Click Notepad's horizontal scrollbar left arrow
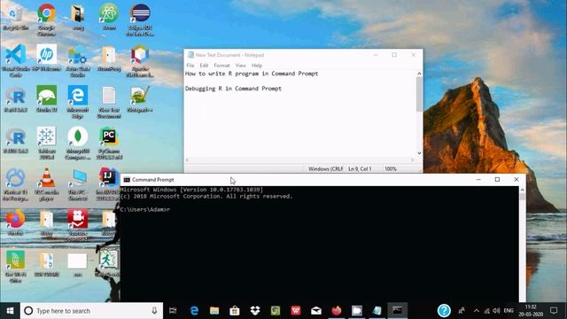The height and width of the screenshot is (319, 567). (x=187, y=159)
